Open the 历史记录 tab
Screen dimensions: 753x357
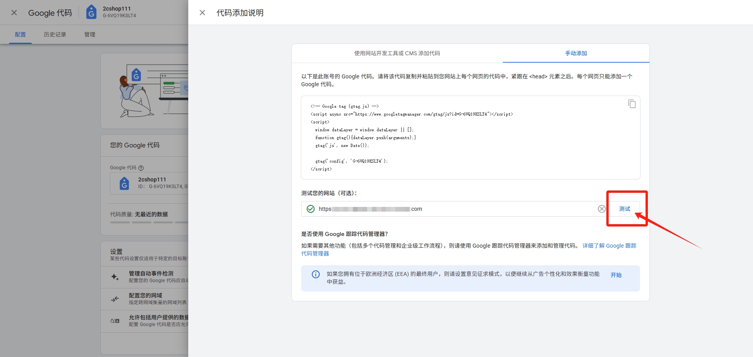55,34
